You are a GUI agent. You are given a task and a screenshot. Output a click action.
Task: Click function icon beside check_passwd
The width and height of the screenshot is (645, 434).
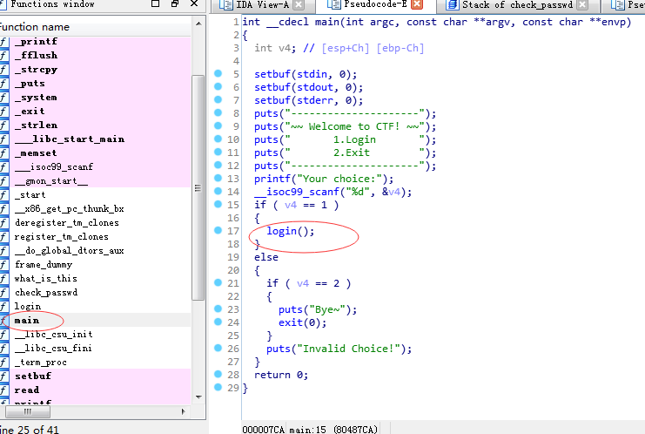[x=3, y=293]
